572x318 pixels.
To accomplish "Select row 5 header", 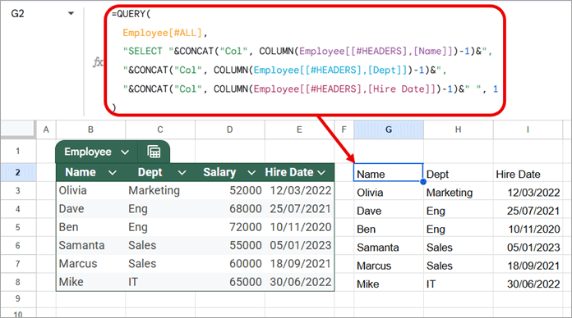I will coord(18,227).
